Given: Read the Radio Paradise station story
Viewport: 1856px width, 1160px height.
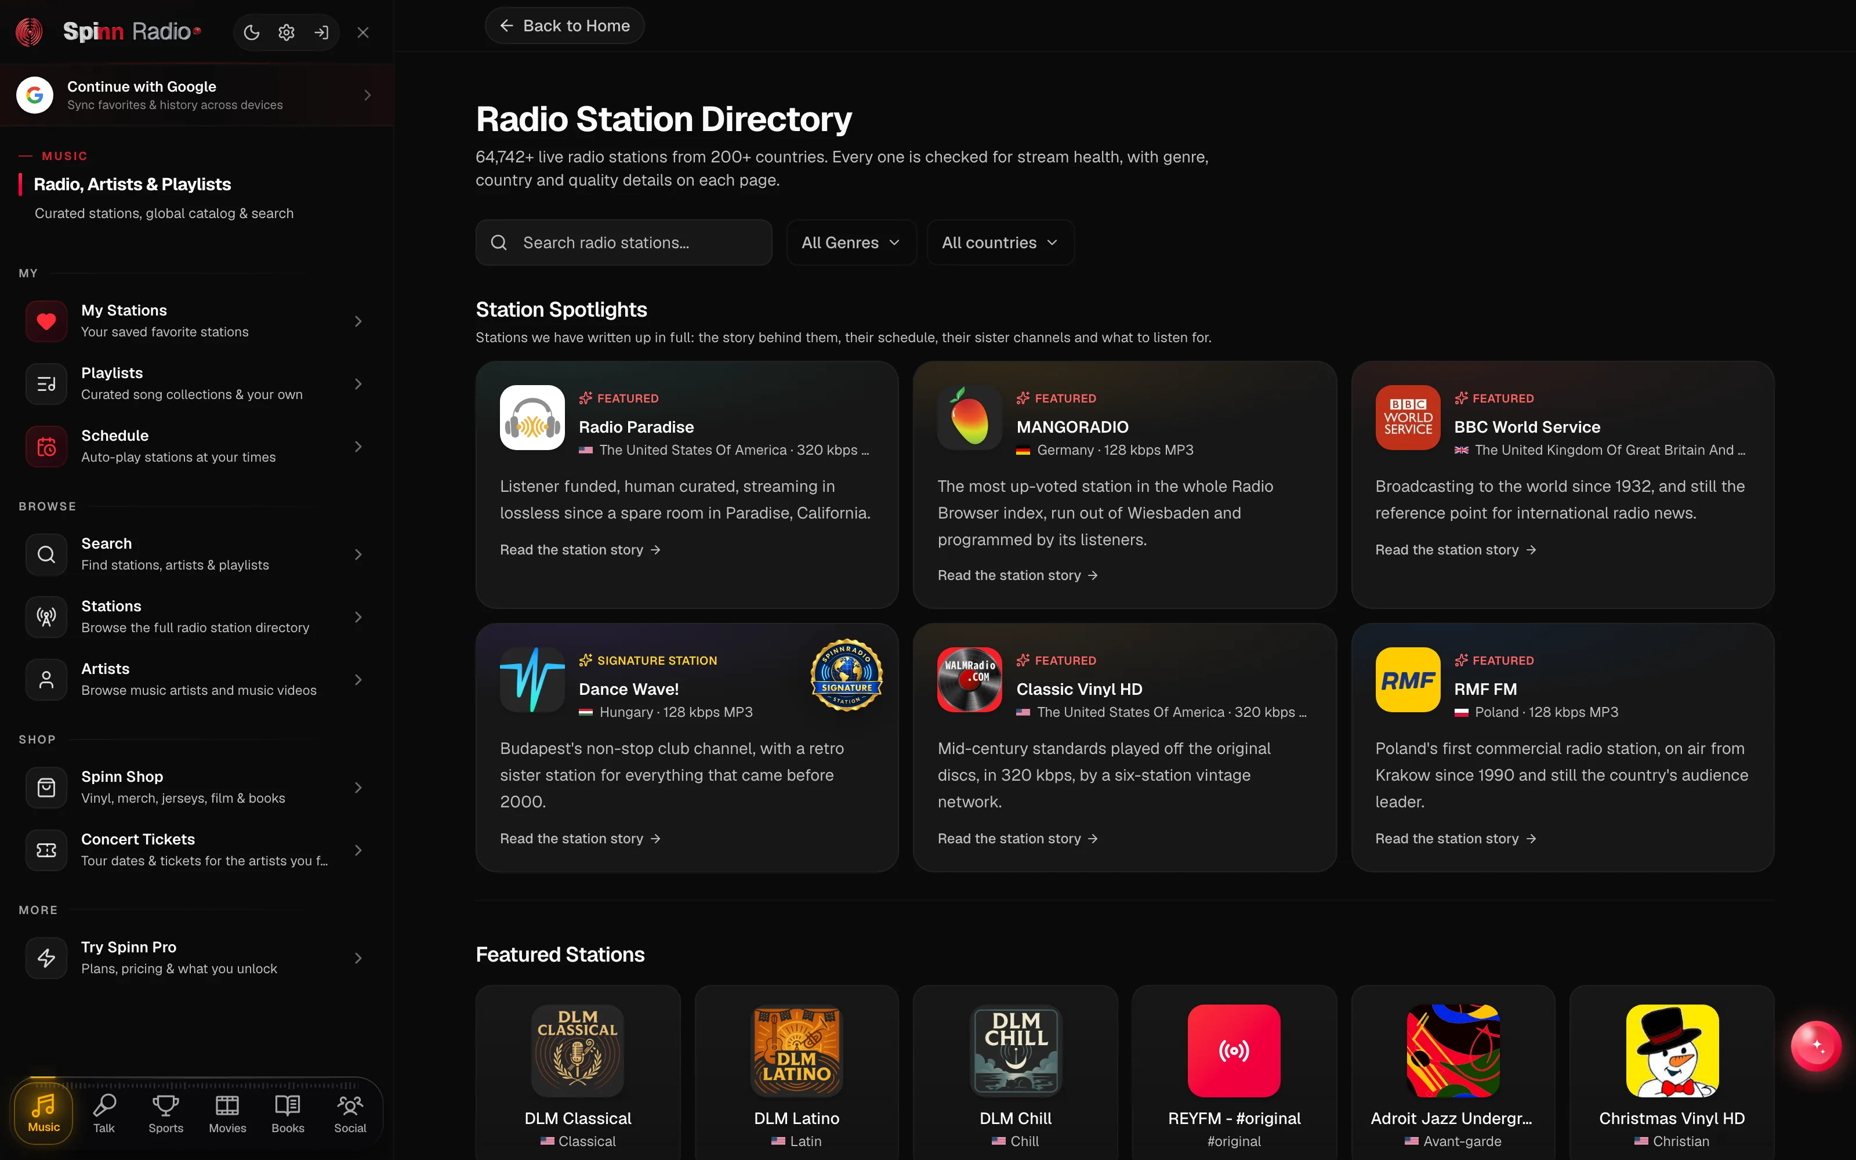Looking at the screenshot, I should [x=580, y=550].
